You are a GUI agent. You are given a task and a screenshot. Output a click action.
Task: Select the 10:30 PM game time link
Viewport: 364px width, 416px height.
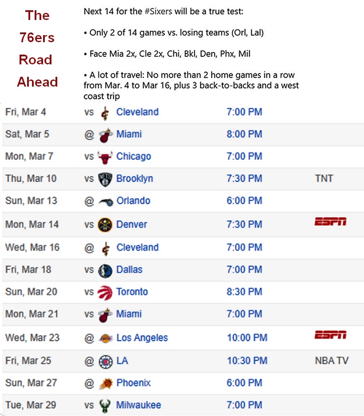(x=247, y=361)
